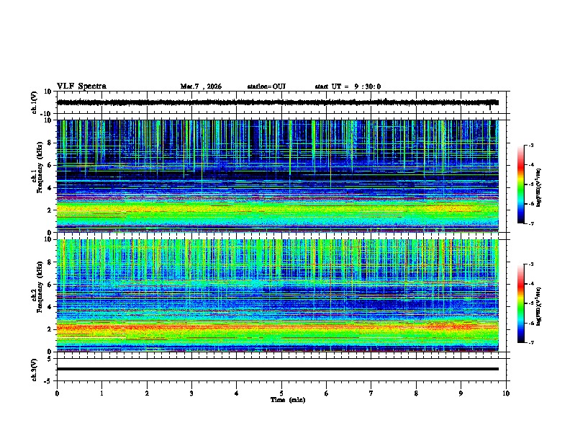
Task: Select the ch.1 "Frequency (kHz)" axis label
Action: (x=40, y=167)
